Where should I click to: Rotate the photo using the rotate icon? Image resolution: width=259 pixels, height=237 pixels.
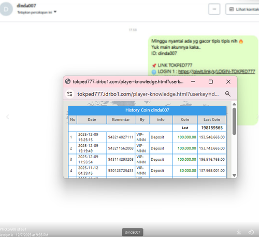251,232
